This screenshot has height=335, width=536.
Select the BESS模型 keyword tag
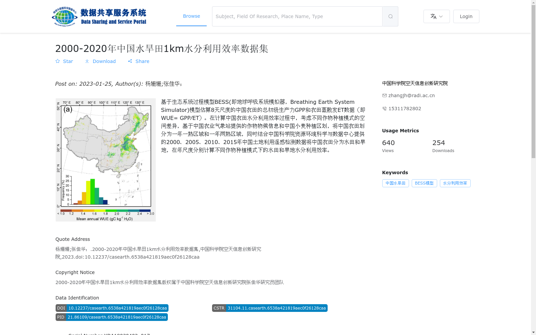(x=424, y=183)
